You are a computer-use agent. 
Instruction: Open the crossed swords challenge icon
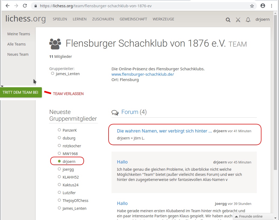click(x=238, y=20)
